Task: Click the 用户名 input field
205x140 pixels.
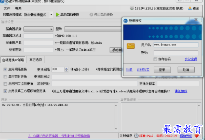Action: pos(176,45)
